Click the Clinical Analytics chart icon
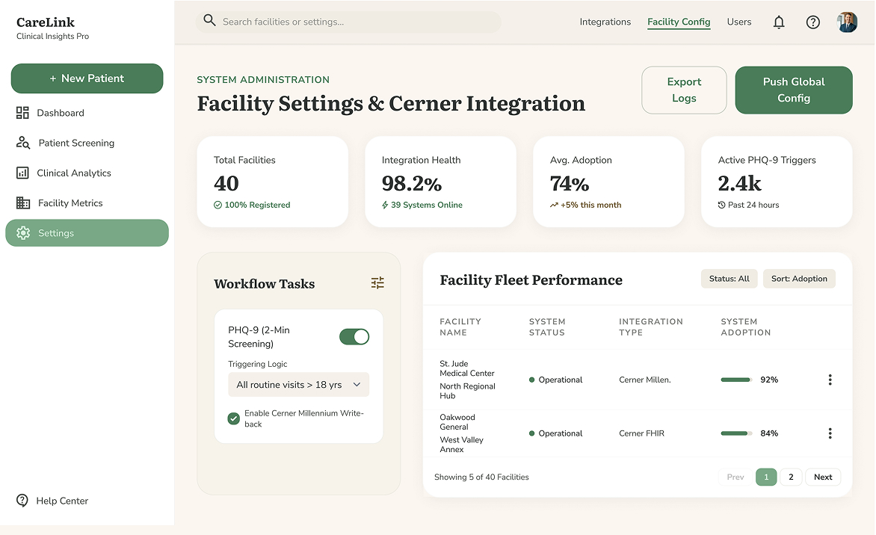 click(x=22, y=173)
